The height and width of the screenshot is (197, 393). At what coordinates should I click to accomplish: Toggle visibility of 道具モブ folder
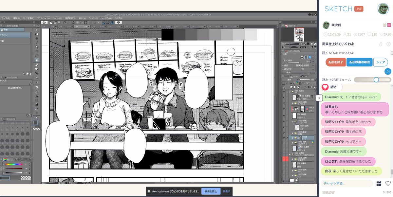pos(284,159)
